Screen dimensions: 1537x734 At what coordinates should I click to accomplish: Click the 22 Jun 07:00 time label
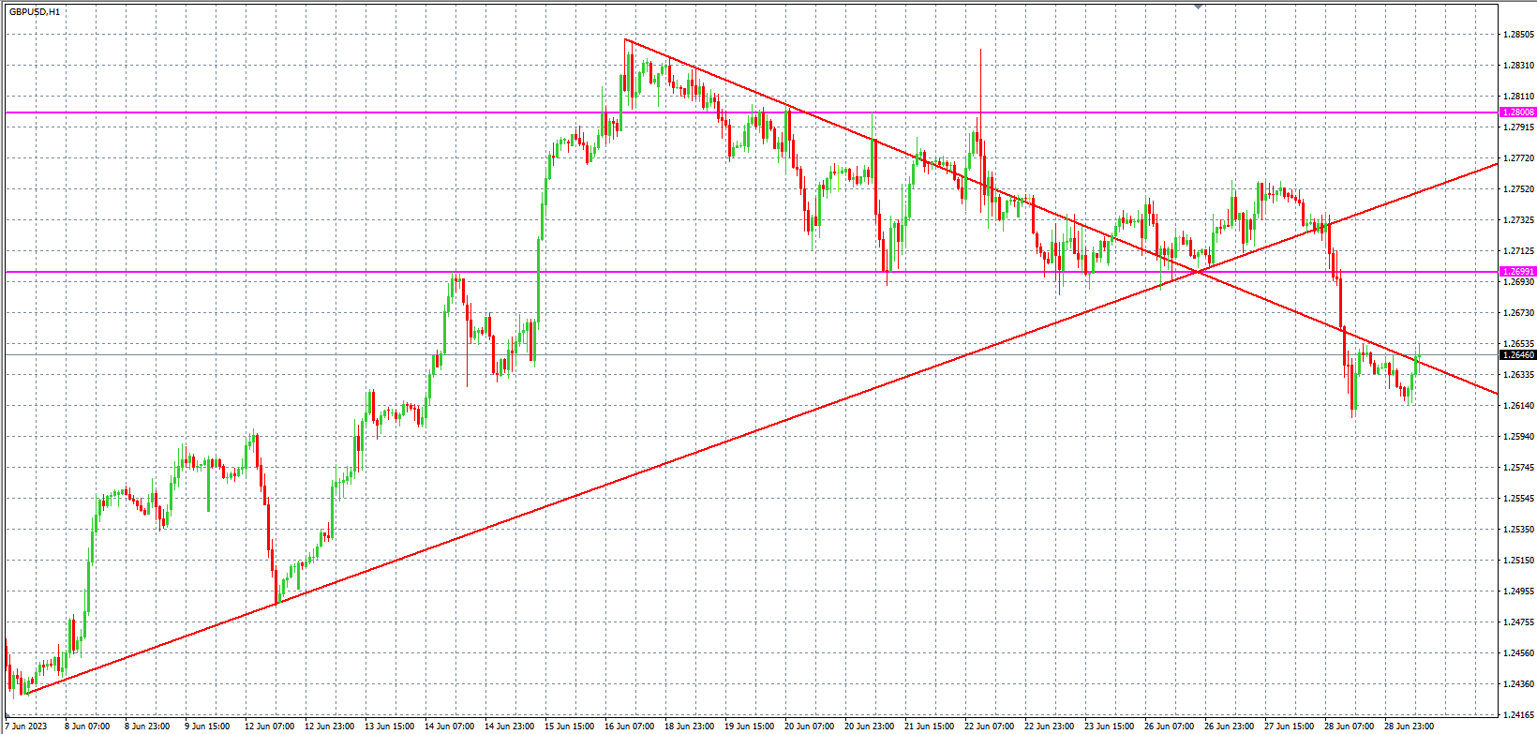click(x=989, y=726)
